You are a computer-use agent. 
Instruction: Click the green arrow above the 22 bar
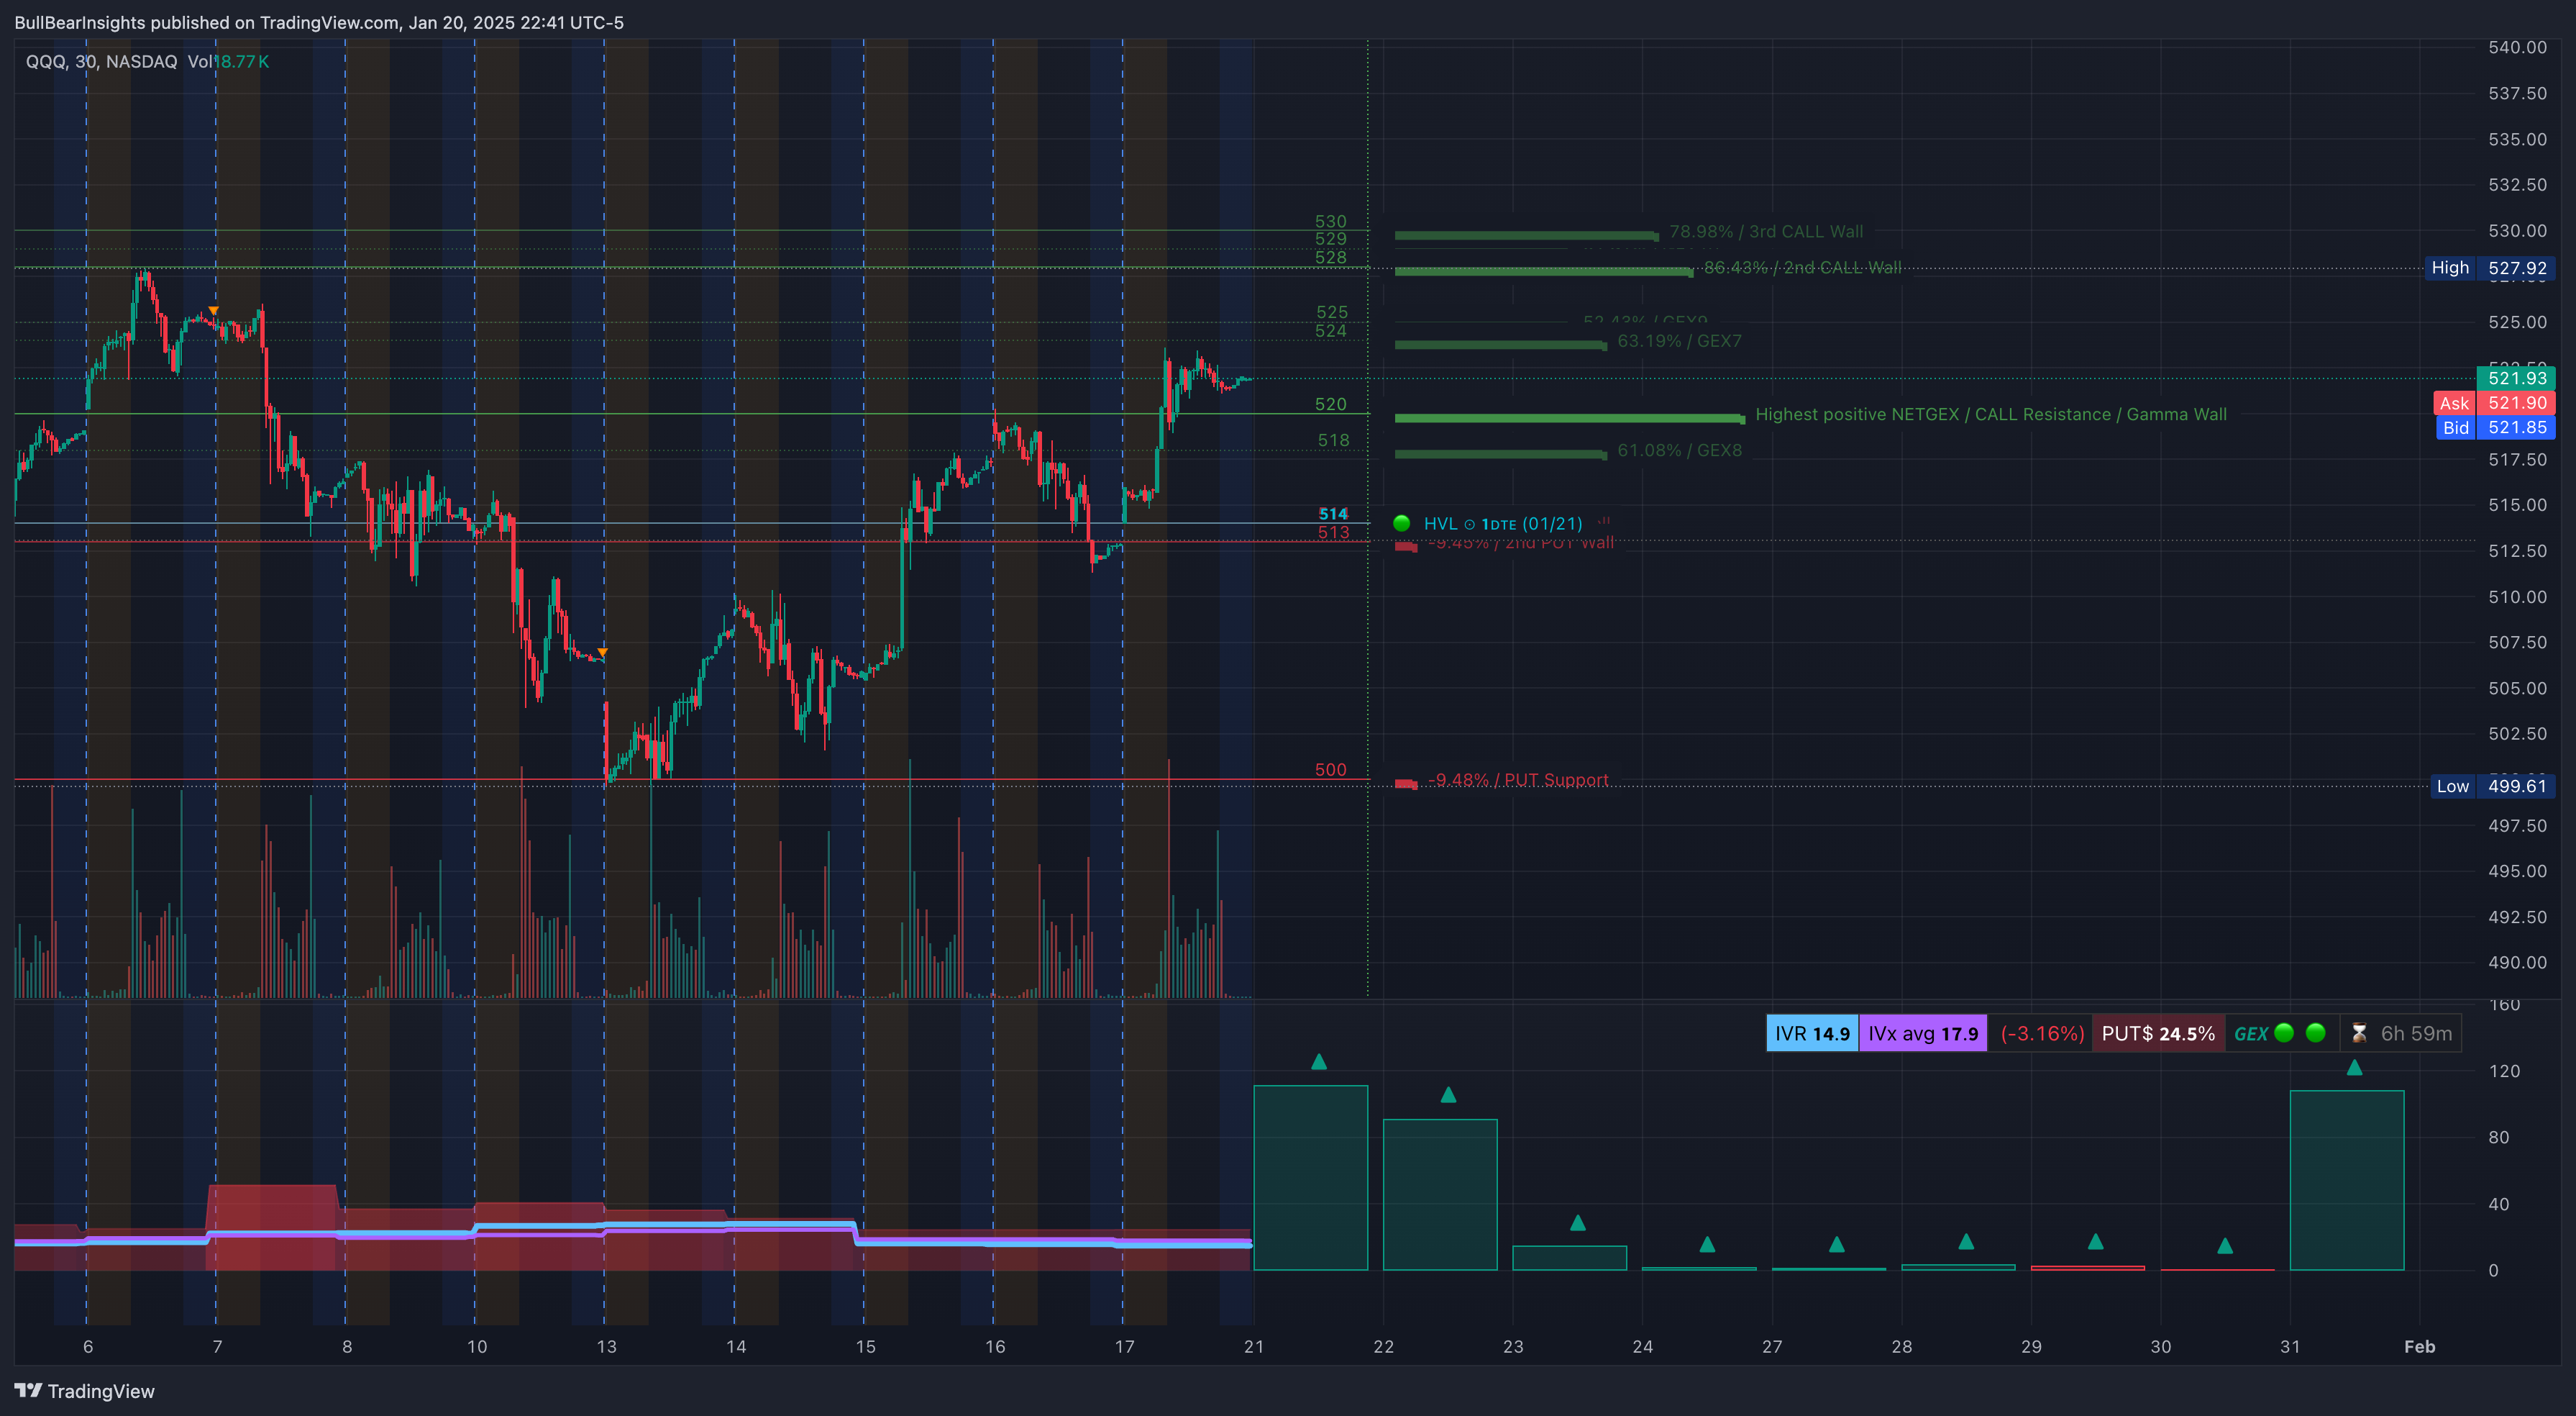(1448, 1095)
